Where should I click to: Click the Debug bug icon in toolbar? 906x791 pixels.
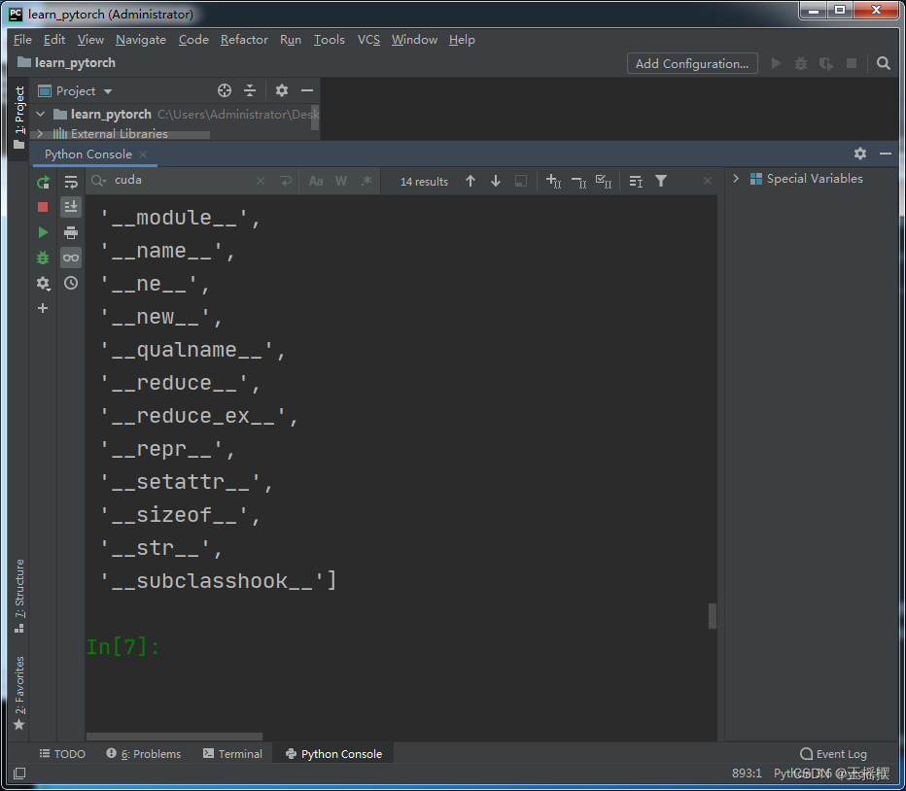point(801,63)
